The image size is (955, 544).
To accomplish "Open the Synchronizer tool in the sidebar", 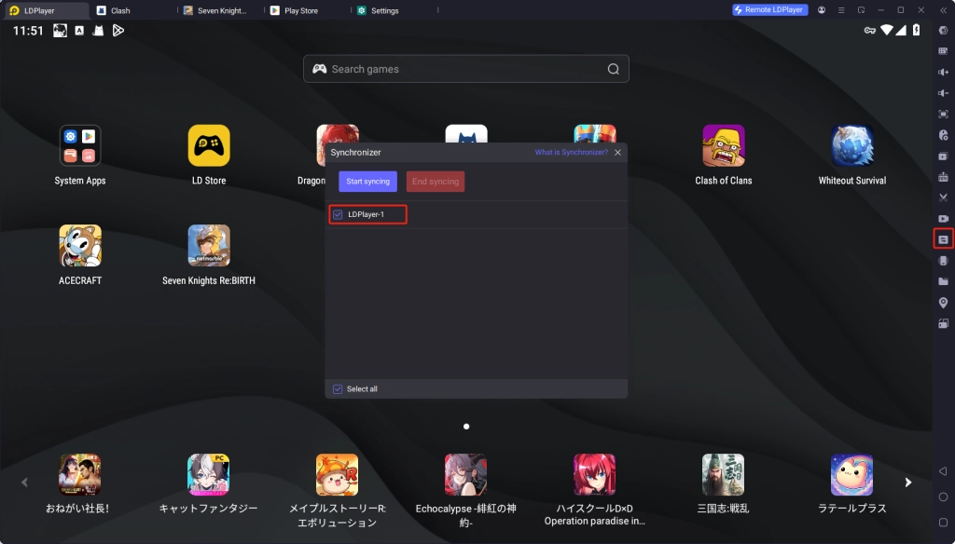I will [943, 239].
